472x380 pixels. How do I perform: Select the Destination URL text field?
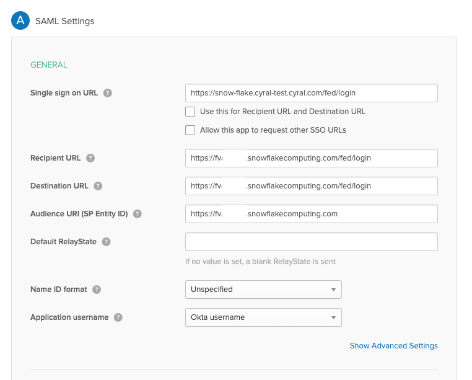tap(311, 186)
